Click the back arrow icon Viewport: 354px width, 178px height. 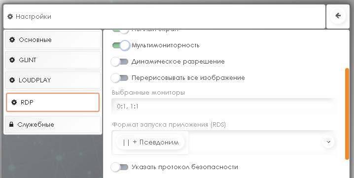coord(338,16)
